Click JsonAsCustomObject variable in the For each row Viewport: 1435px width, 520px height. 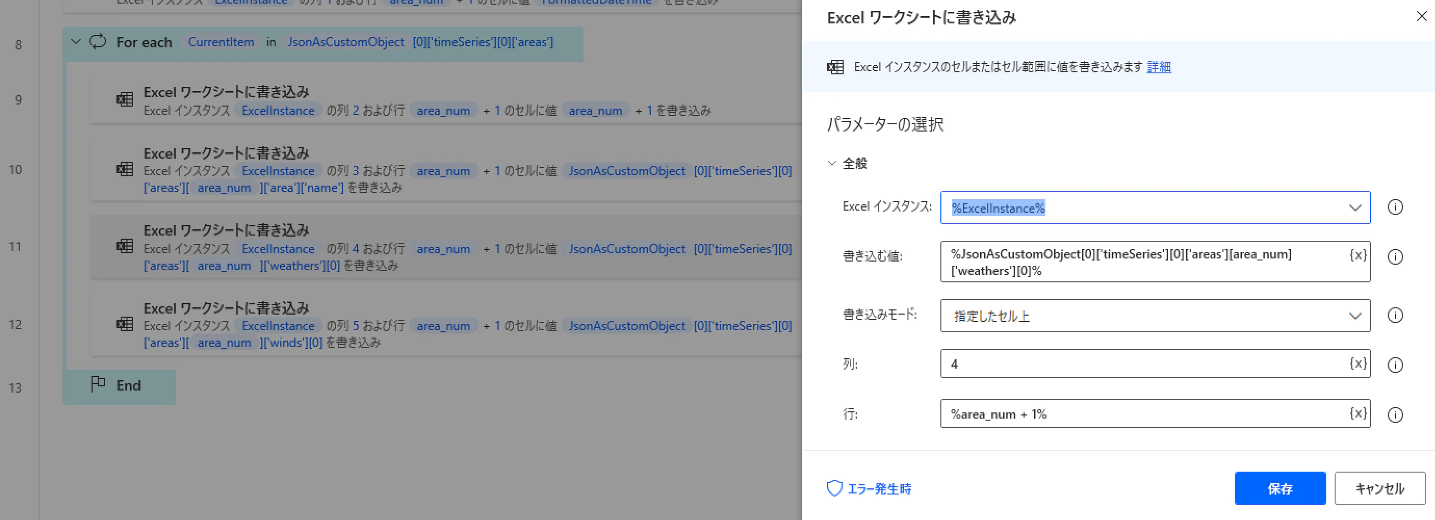point(345,42)
